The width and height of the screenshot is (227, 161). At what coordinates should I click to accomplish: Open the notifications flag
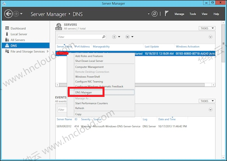tap(166, 14)
